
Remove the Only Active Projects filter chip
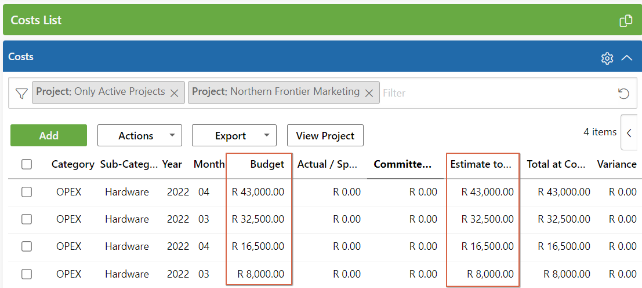coord(174,93)
